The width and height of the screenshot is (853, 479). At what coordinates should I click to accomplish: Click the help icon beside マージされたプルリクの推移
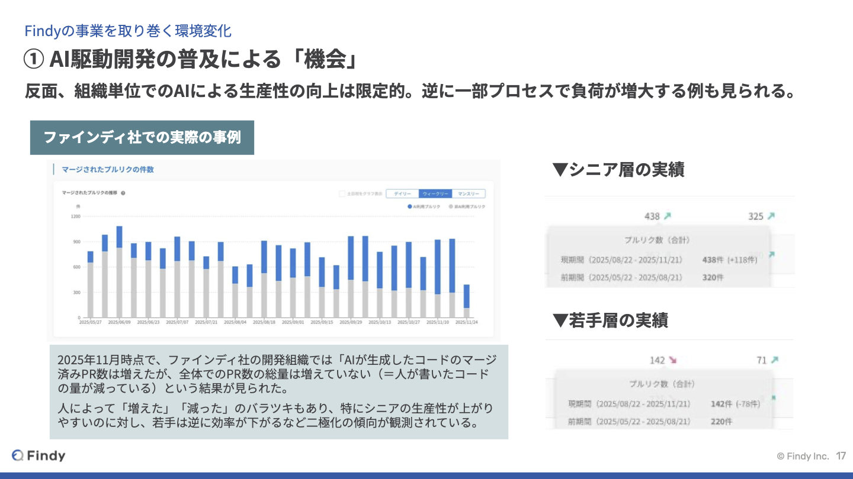point(123,193)
